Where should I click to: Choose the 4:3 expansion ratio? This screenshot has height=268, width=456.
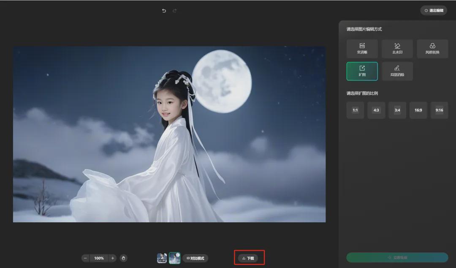[x=376, y=110]
